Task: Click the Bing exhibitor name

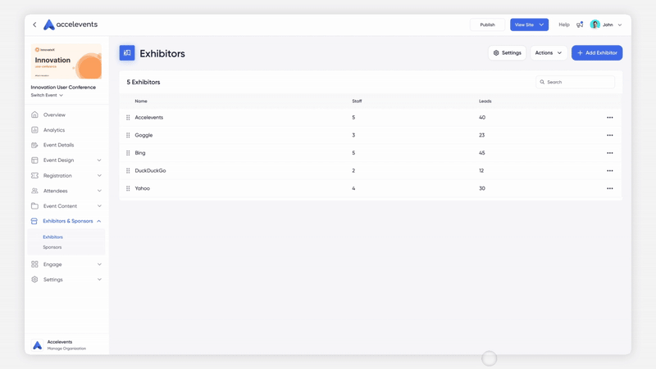Action: tap(140, 153)
